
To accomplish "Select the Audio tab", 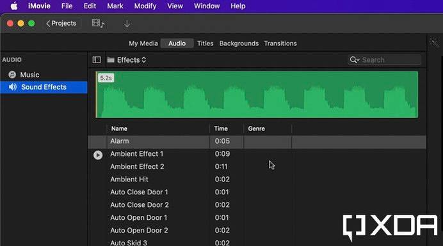I will [x=177, y=43].
